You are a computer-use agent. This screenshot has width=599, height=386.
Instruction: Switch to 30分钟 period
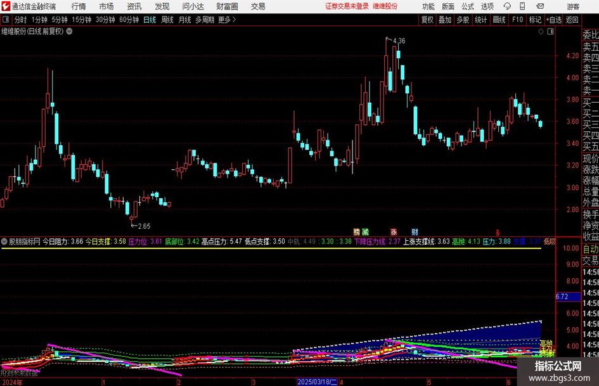pyautogui.click(x=105, y=20)
